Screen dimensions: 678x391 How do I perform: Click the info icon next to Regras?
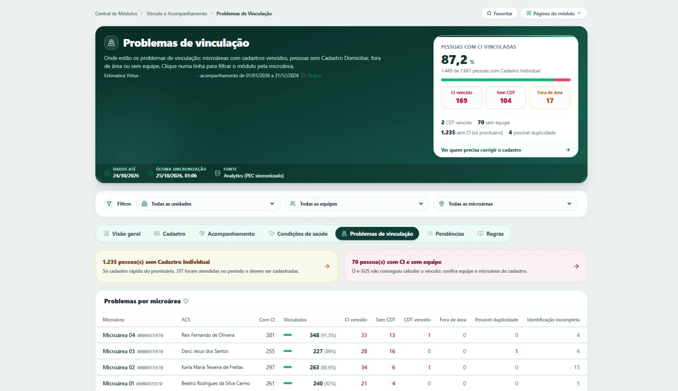click(x=303, y=75)
